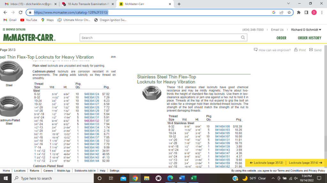Viewport: 327px width, 183px height.
Task: Open Word from the taskbar
Action: [182, 178]
